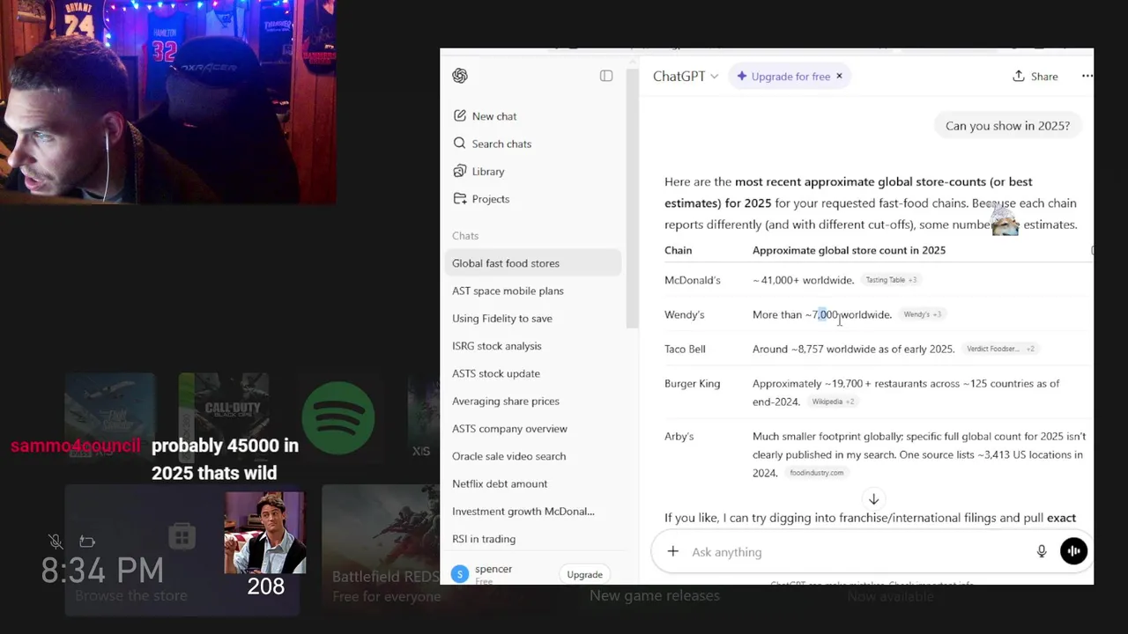1128x634 pixels.
Task: Click the Arby's table cell
Action: coord(679,436)
